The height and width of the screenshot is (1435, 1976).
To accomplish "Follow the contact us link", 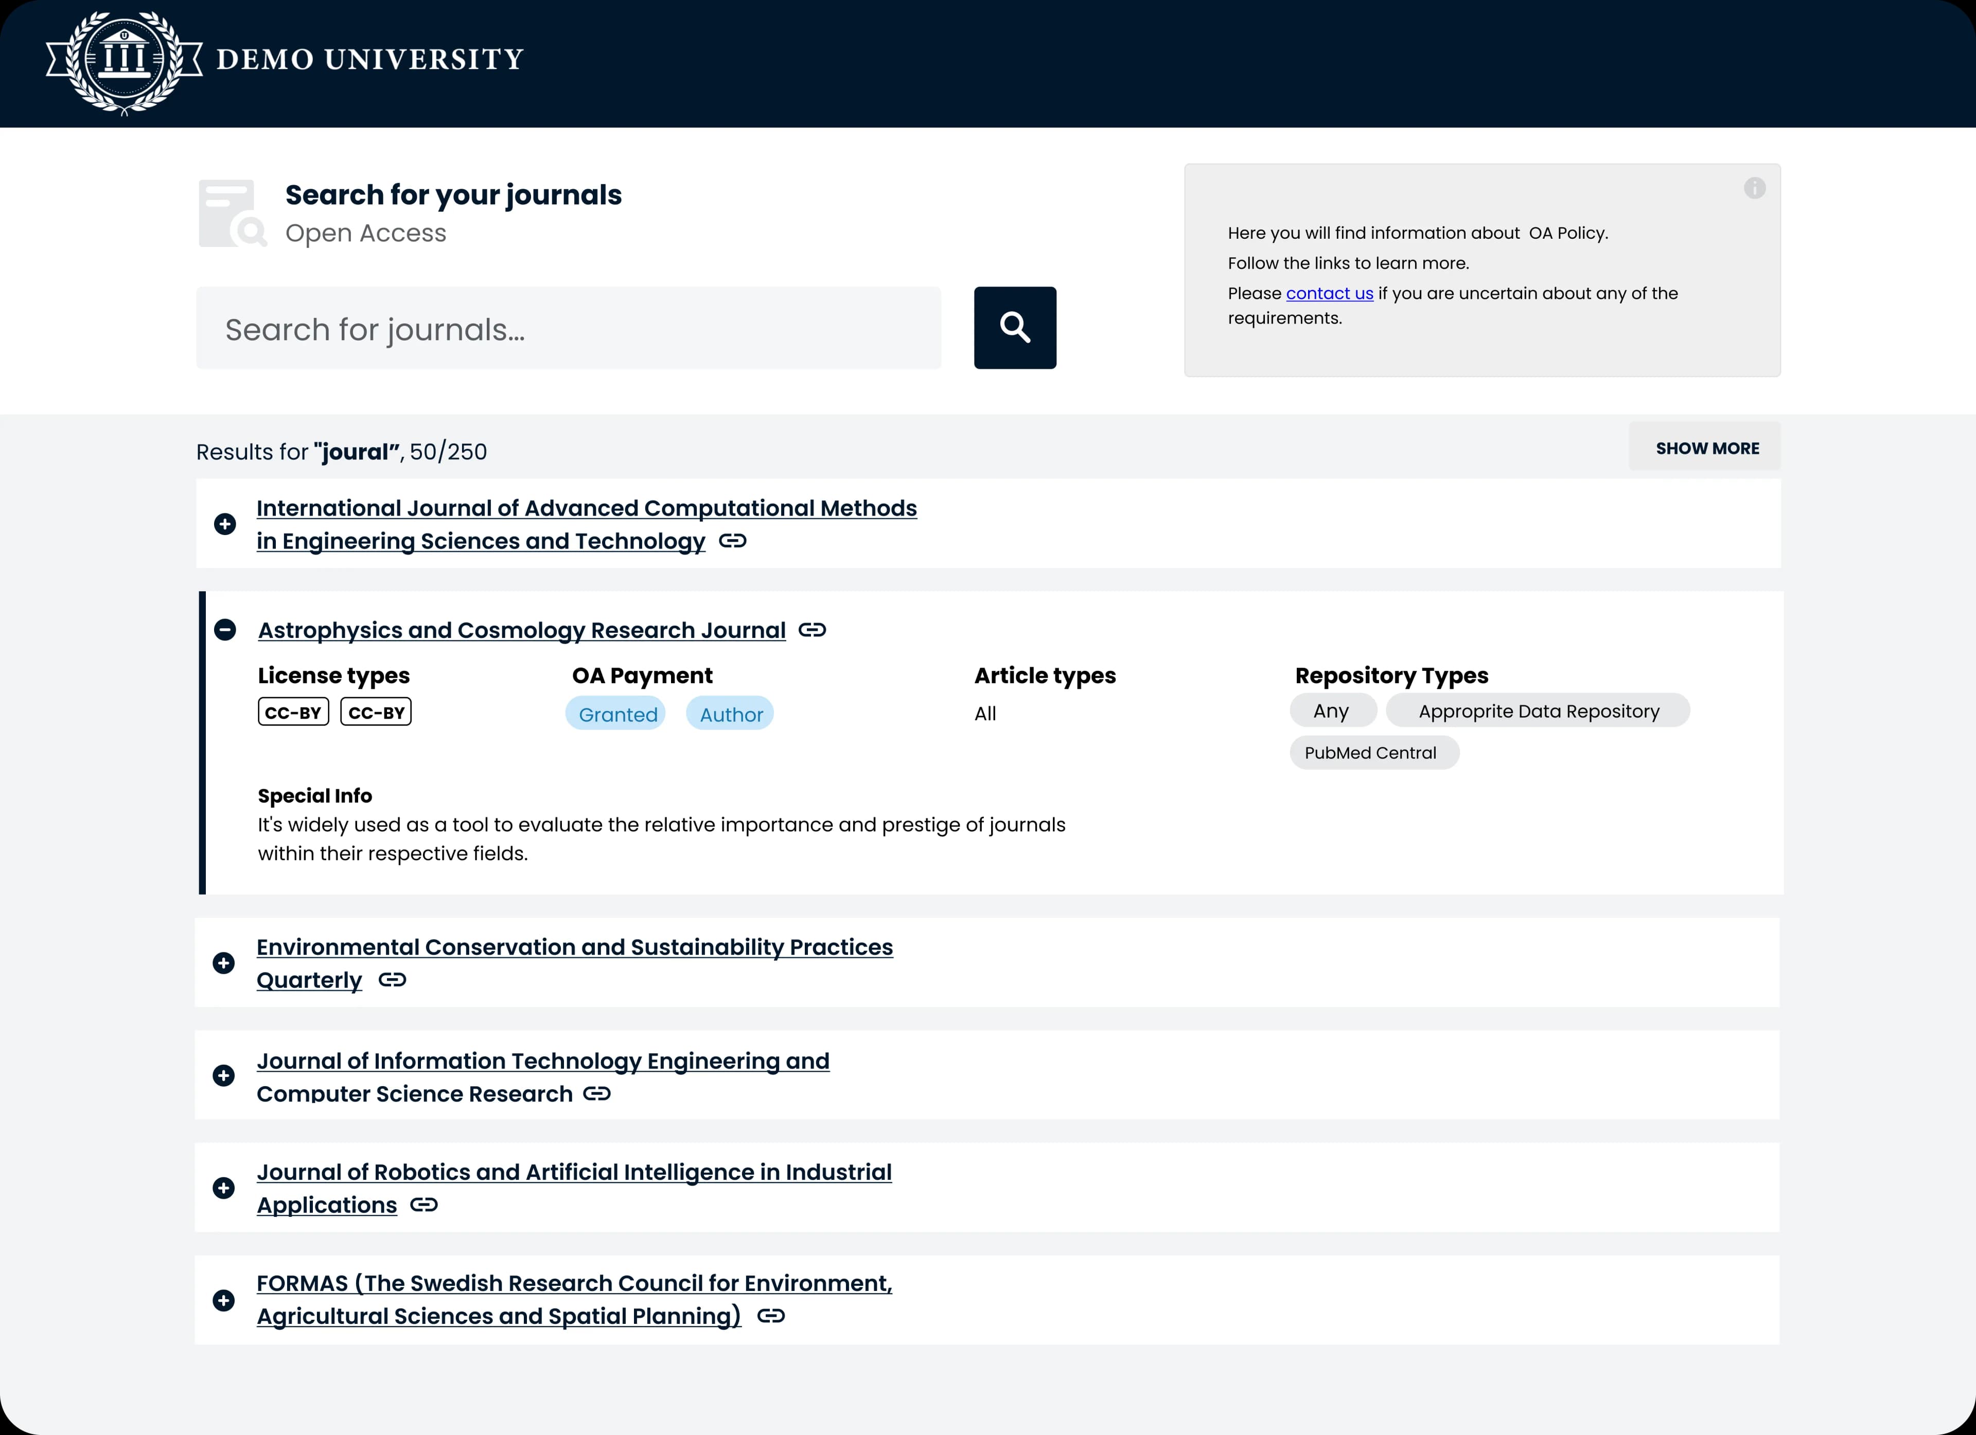I will click(x=1330, y=294).
